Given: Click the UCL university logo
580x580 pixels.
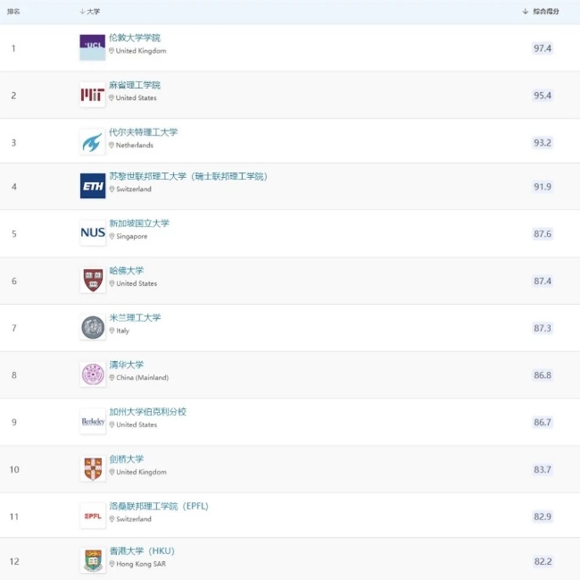Looking at the screenshot, I should [x=93, y=47].
